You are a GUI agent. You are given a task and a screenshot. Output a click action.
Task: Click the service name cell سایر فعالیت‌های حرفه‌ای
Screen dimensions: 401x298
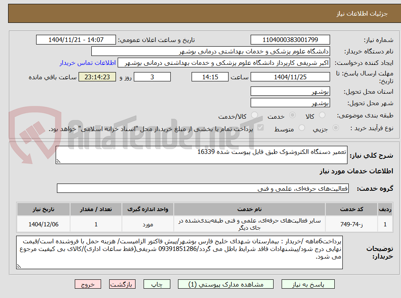(249, 224)
